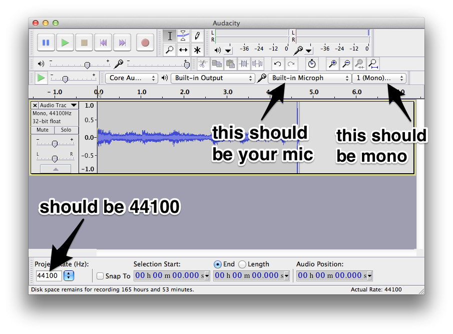Open the Built-in Microphone input dropdown

click(310, 78)
